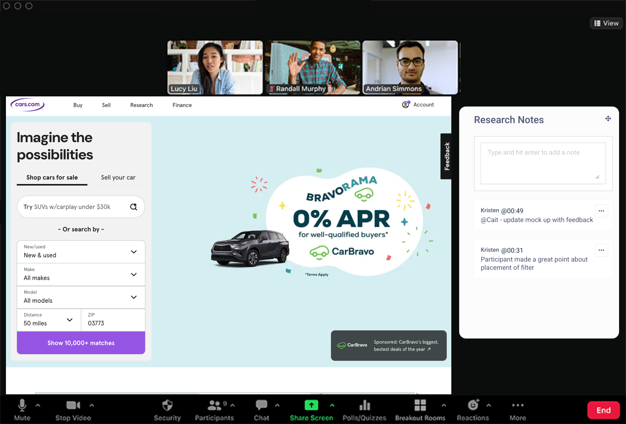Open the Sell menu
The image size is (626, 424).
click(x=107, y=105)
